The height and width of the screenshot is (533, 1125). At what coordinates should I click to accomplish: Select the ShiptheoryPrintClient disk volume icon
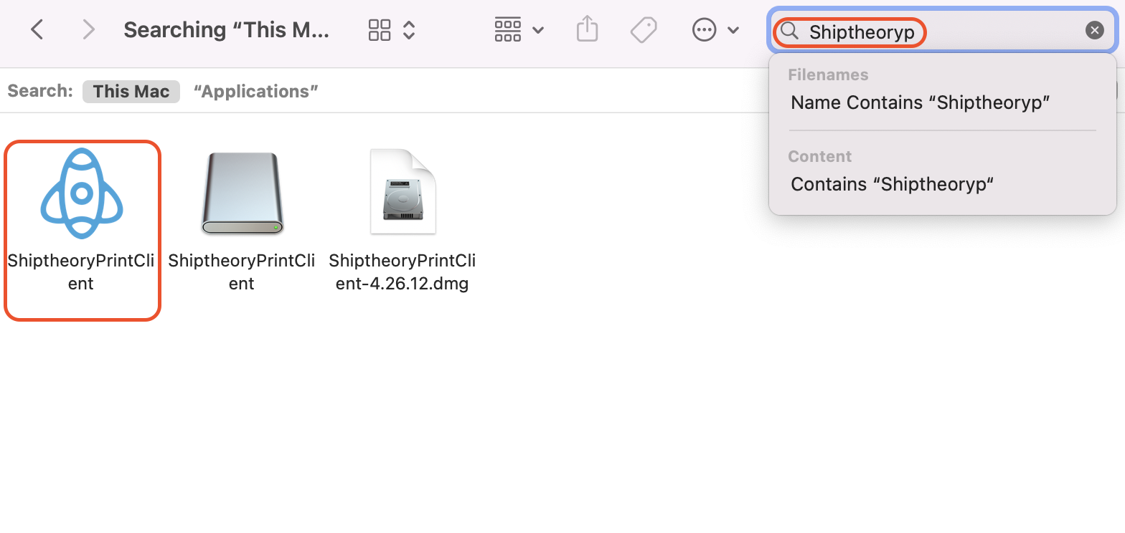click(242, 193)
